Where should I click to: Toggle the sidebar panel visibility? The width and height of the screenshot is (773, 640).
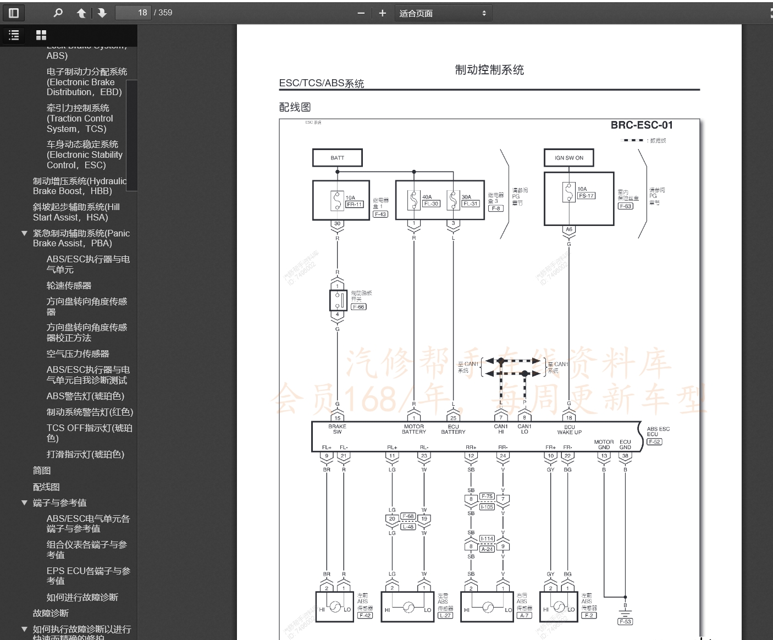click(14, 13)
